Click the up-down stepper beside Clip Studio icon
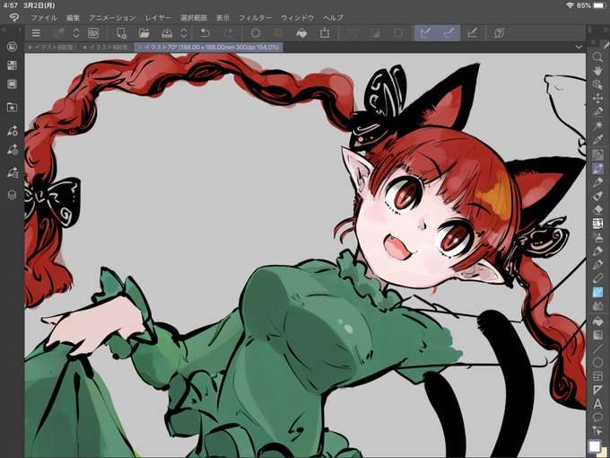Image resolution: width=610 pixels, height=458 pixels. pyautogui.click(x=76, y=33)
